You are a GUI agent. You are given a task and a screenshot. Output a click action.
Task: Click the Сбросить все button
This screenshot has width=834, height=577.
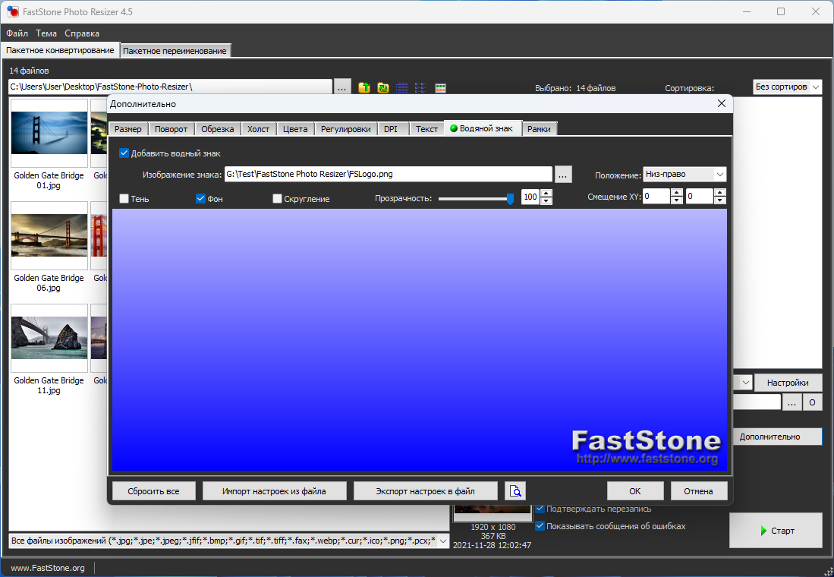153,491
